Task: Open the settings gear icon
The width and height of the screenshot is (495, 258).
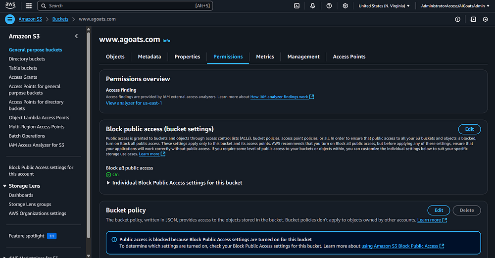Action: point(346,6)
